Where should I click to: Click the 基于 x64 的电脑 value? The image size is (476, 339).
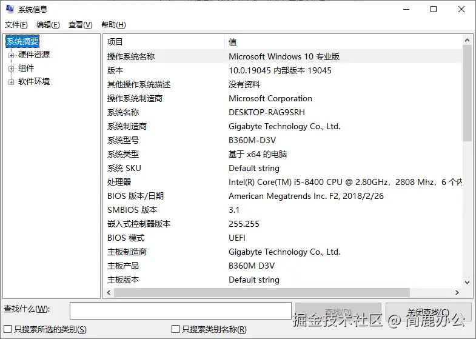[258, 154]
